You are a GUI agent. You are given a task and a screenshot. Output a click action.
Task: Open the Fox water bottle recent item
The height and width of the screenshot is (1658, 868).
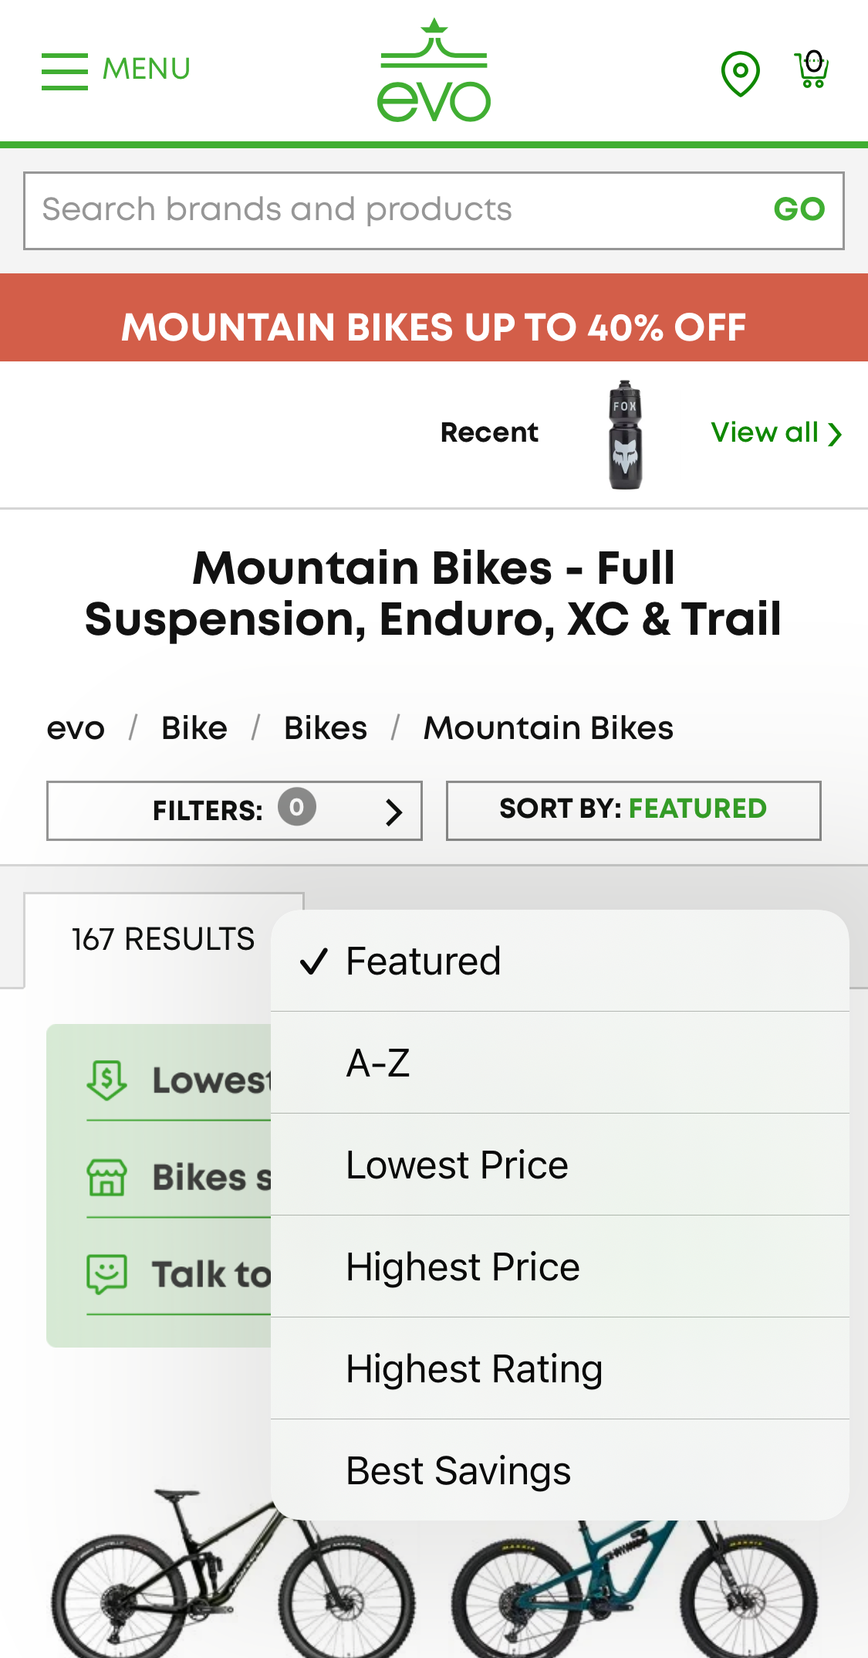625,434
